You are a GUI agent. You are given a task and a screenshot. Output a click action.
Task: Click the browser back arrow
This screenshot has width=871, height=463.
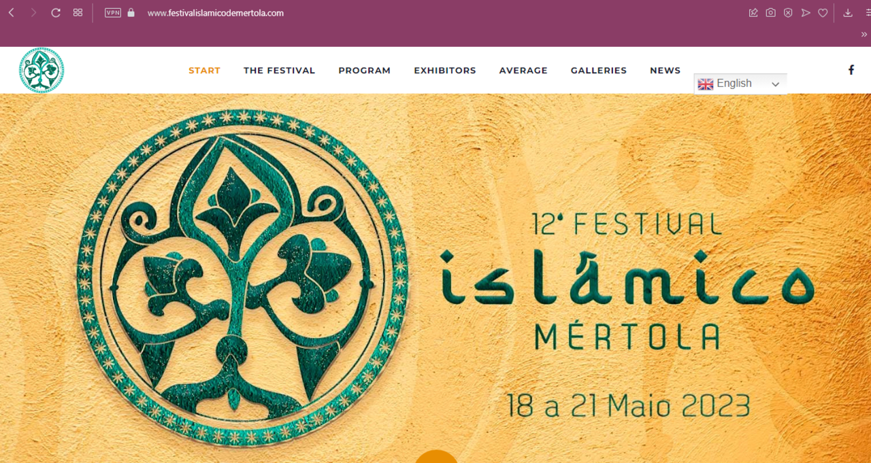tap(11, 12)
